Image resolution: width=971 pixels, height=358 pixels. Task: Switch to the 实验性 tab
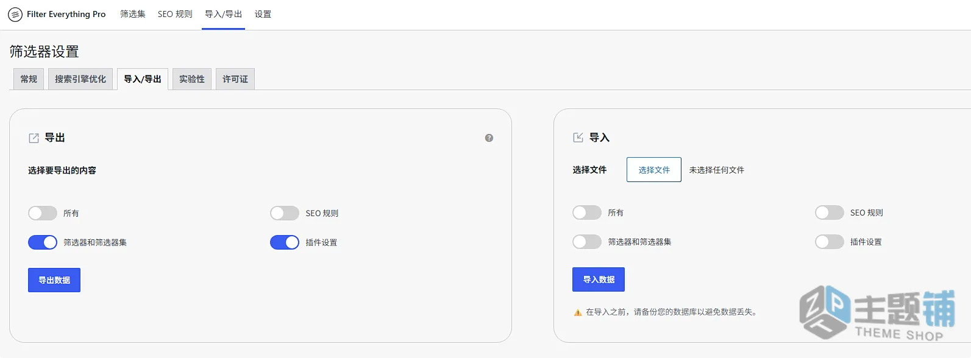pos(192,79)
